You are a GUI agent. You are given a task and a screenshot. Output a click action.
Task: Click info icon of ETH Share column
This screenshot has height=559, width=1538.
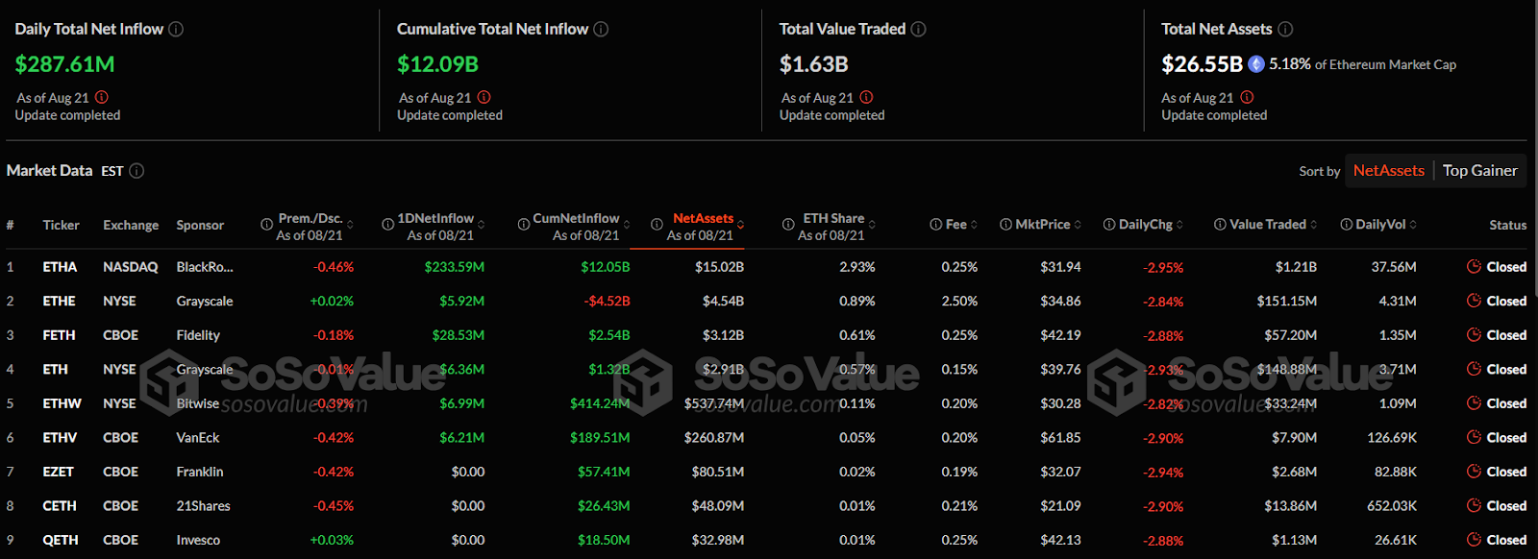tap(787, 224)
